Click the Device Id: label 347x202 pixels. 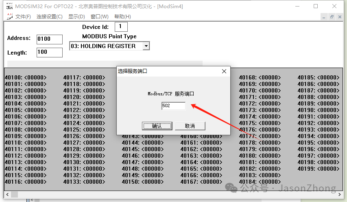click(x=95, y=27)
